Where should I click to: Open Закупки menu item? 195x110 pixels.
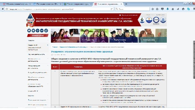(31, 96)
